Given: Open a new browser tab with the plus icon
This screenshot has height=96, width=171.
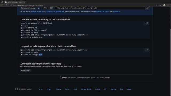Looking at the screenshot, I should [x=27, y=2].
